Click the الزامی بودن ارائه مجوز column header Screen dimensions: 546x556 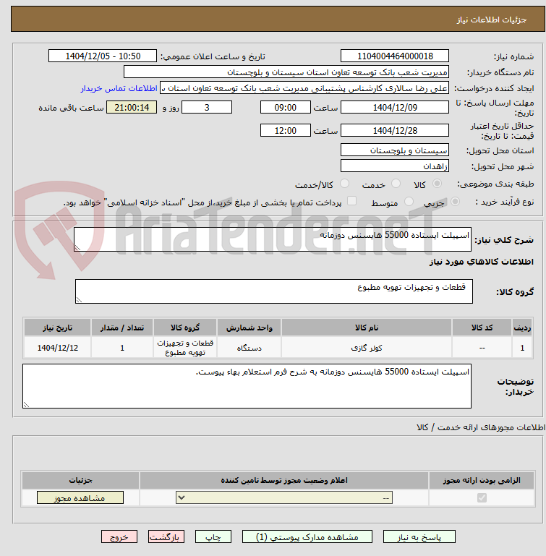(482, 480)
